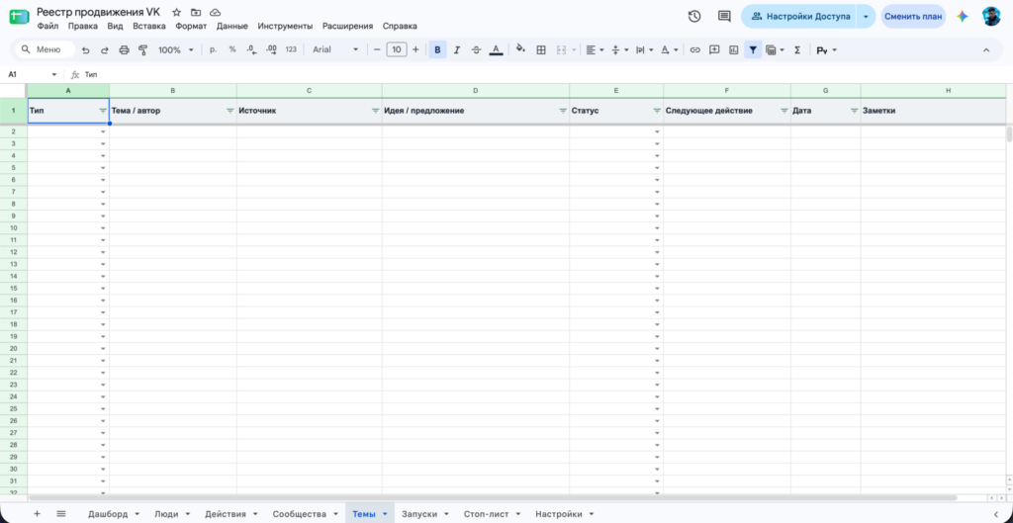The height and width of the screenshot is (523, 1013).
Task: Open the Google Sheets home logo
Action: point(19,17)
